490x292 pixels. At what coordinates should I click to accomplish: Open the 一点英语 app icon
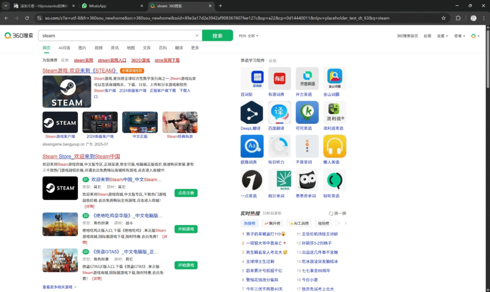click(x=252, y=180)
